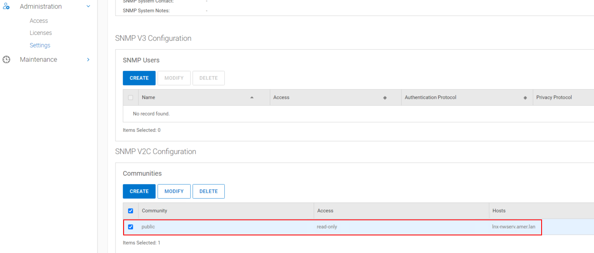Image resolution: width=594 pixels, height=253 pixels.
Task: Check the select-all checkbox in SNMP Users table
Action: point(130,97)
